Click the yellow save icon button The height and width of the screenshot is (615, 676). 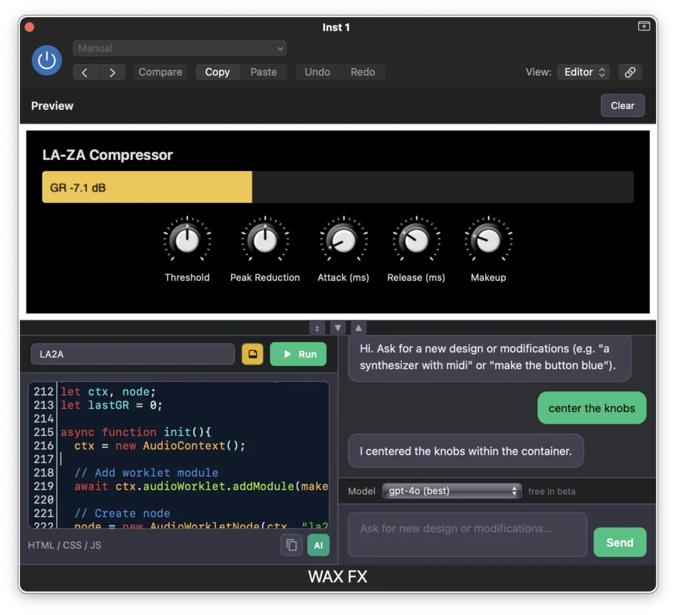pyautogui.click(x=252, y=354)
